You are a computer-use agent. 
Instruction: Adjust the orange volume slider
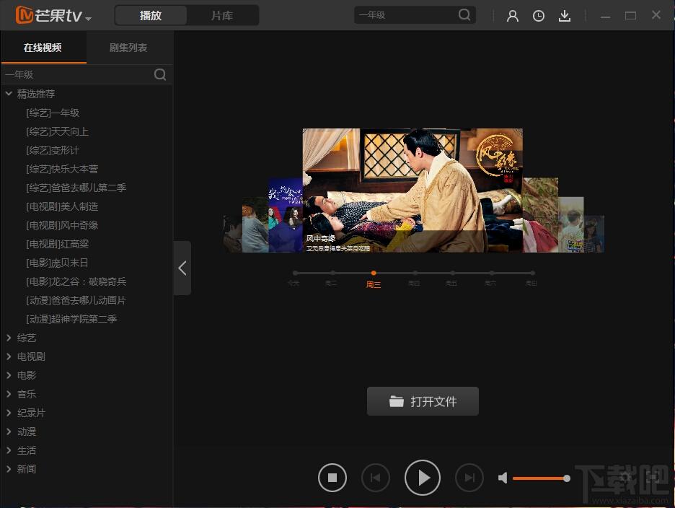pos(541,478)
